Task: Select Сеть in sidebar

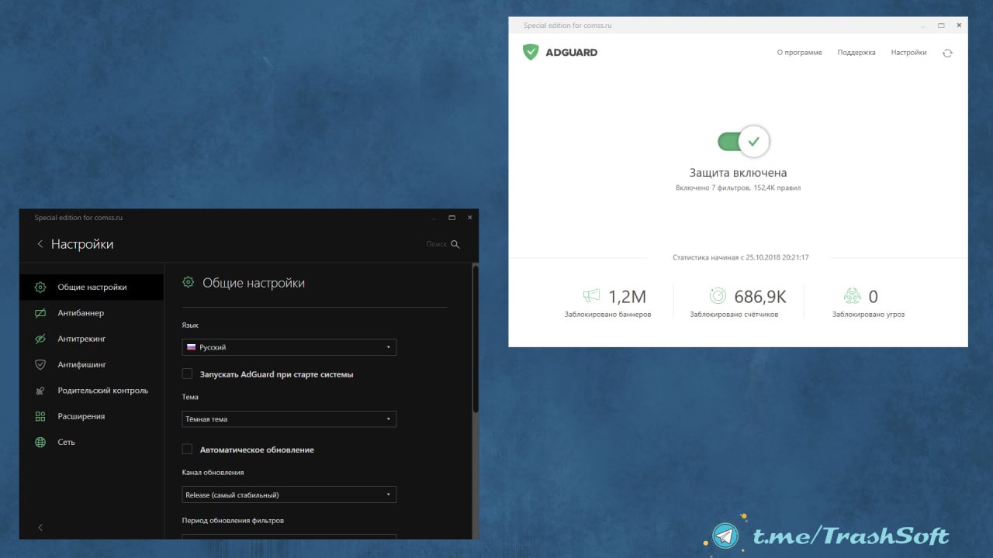Action: (92, 442)
